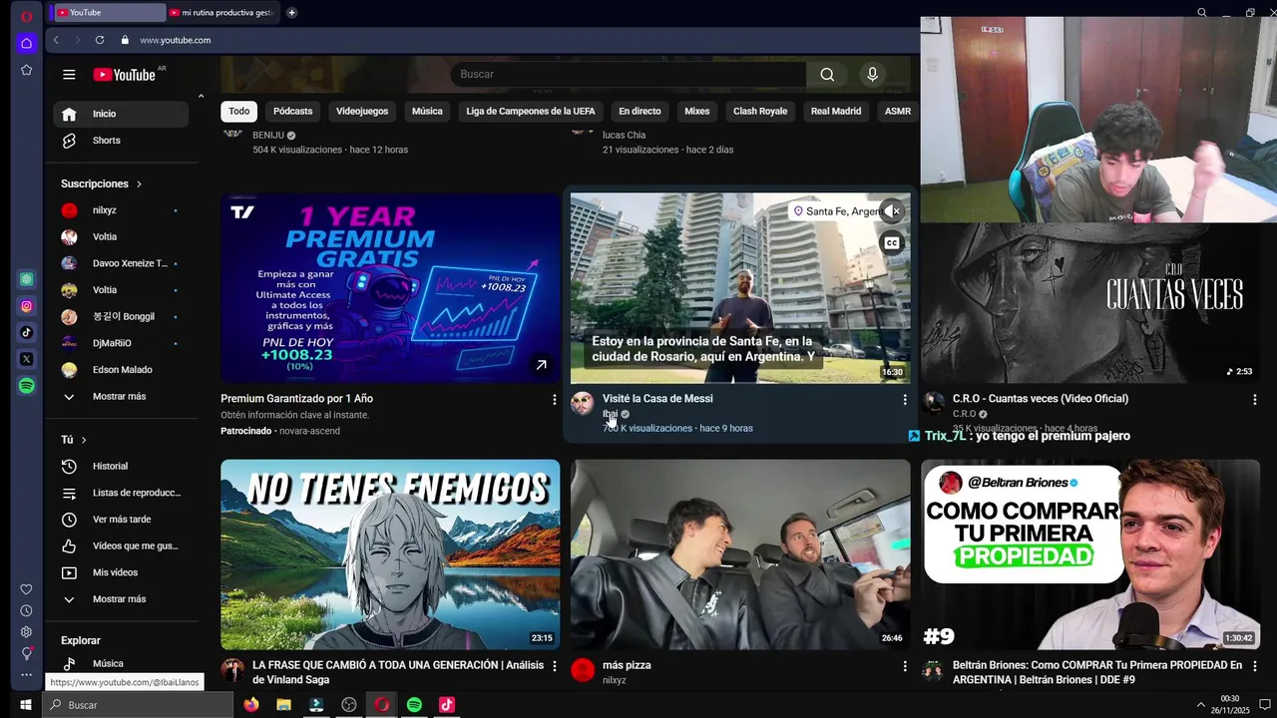Viewport: 1277px width, 718px height.
Task: Start voice search with microphone
Action: [872, 74]
